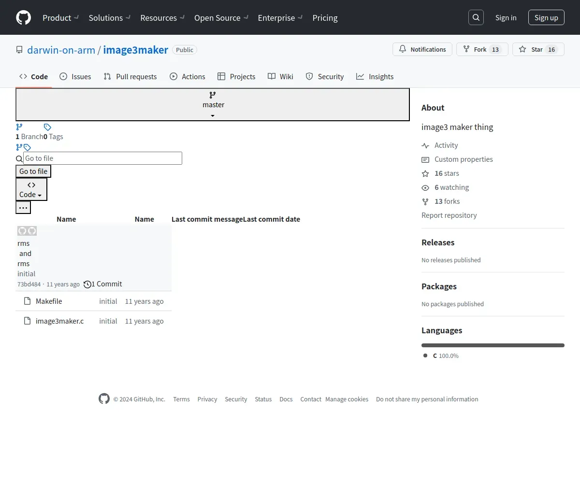Expand the Open Source menu
Image resolution: width=580 pixels, height=483 pixels.
point(221,18)
